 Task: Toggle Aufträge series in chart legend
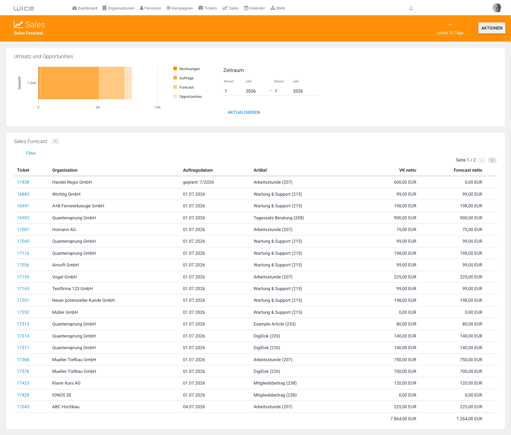[x=183, y=78]
